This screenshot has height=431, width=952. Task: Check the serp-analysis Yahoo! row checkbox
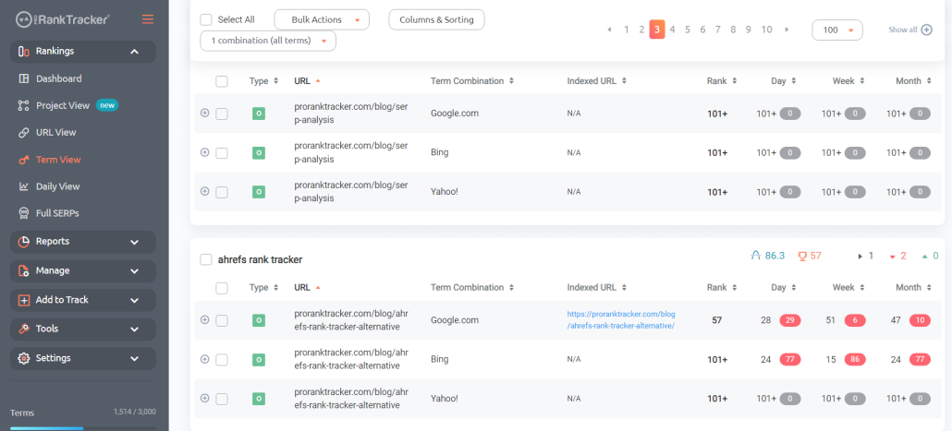222,192
